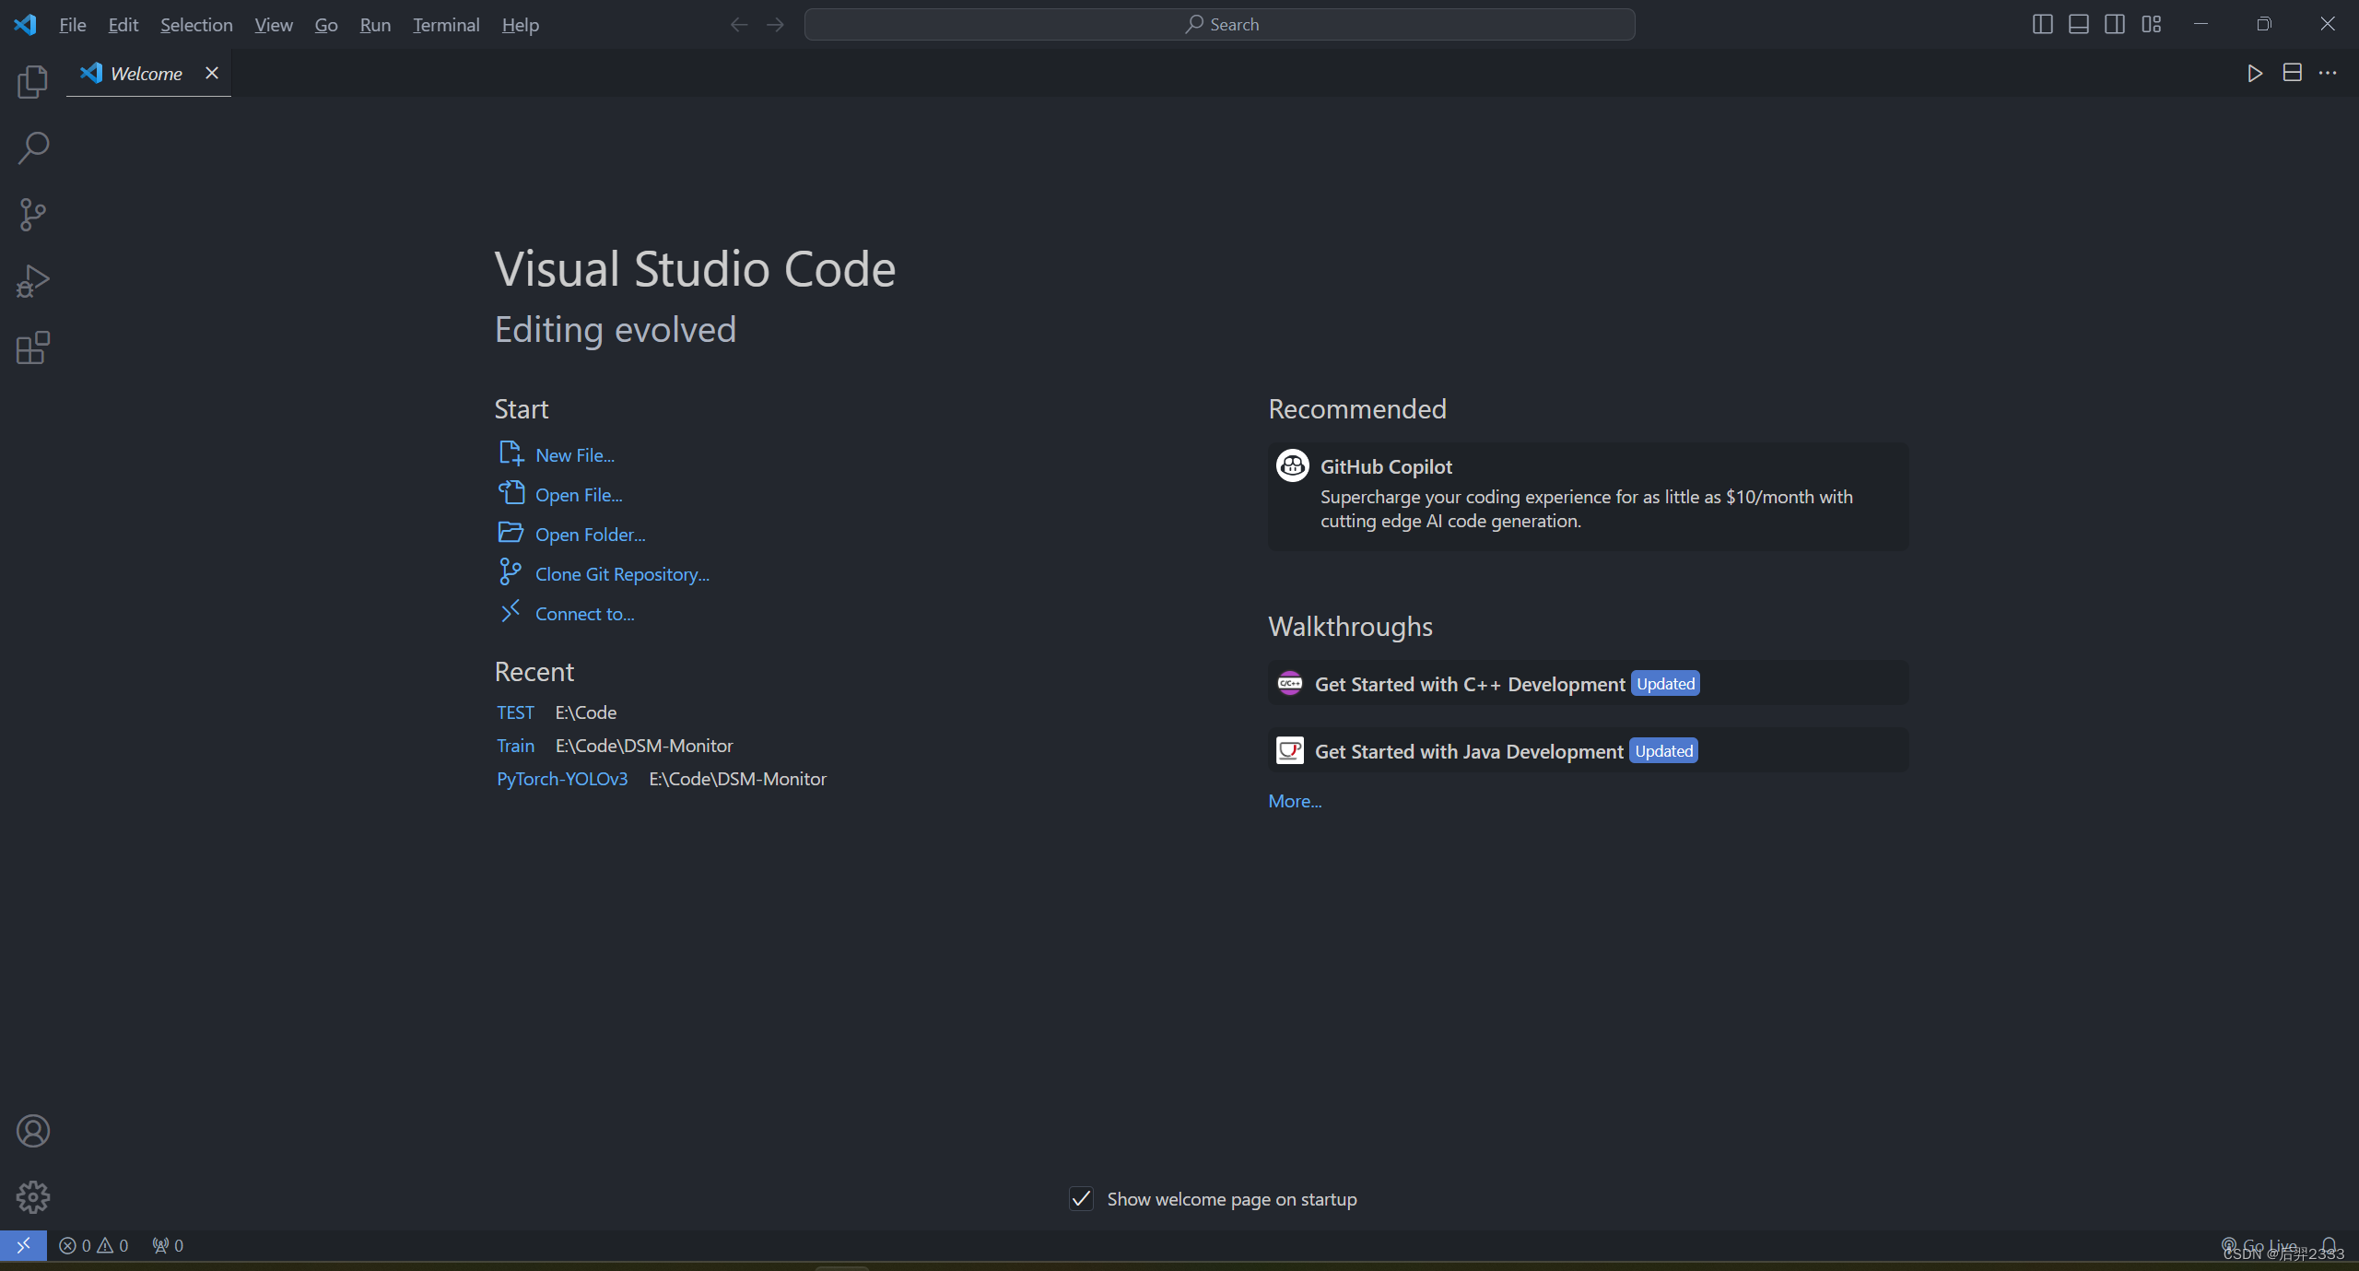2359x1271 pixels.
Task: Click the VS Code logo in title bar
Action: pos(25,24)
